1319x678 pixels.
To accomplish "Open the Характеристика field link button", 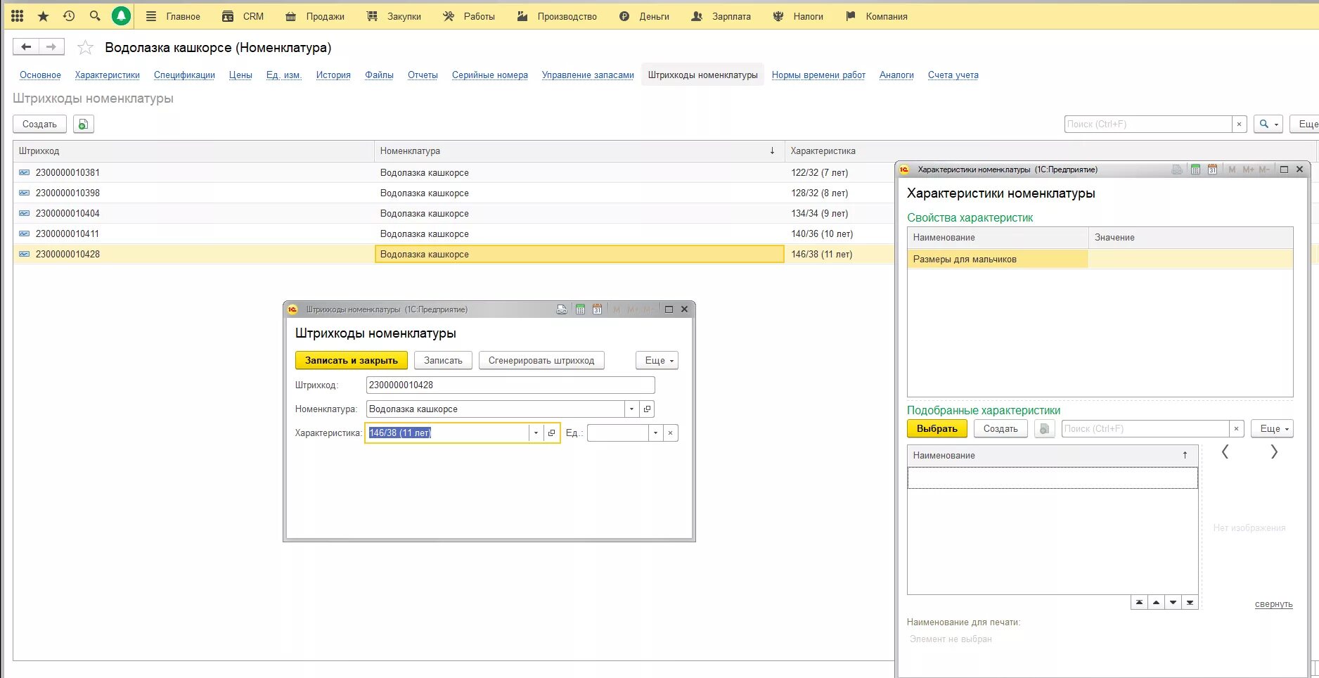I will pos(551,433).
